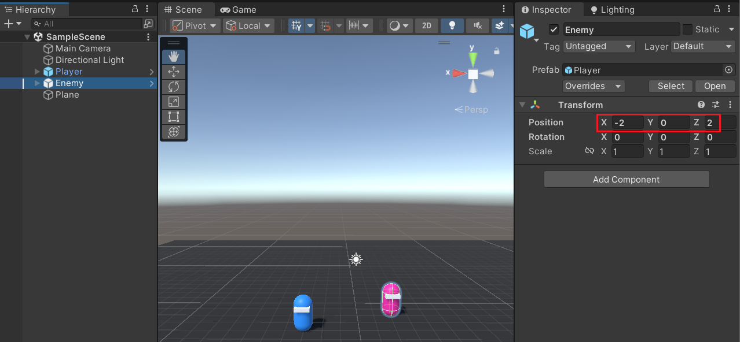Expand the Enemy object children

point(38,83)
